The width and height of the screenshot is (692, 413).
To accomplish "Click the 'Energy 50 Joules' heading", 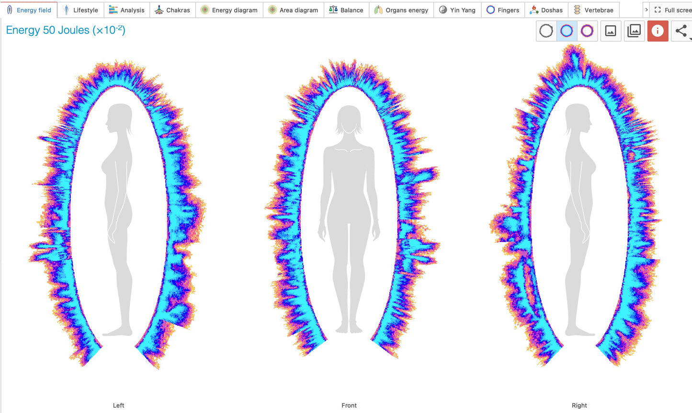I will [66, 30].
